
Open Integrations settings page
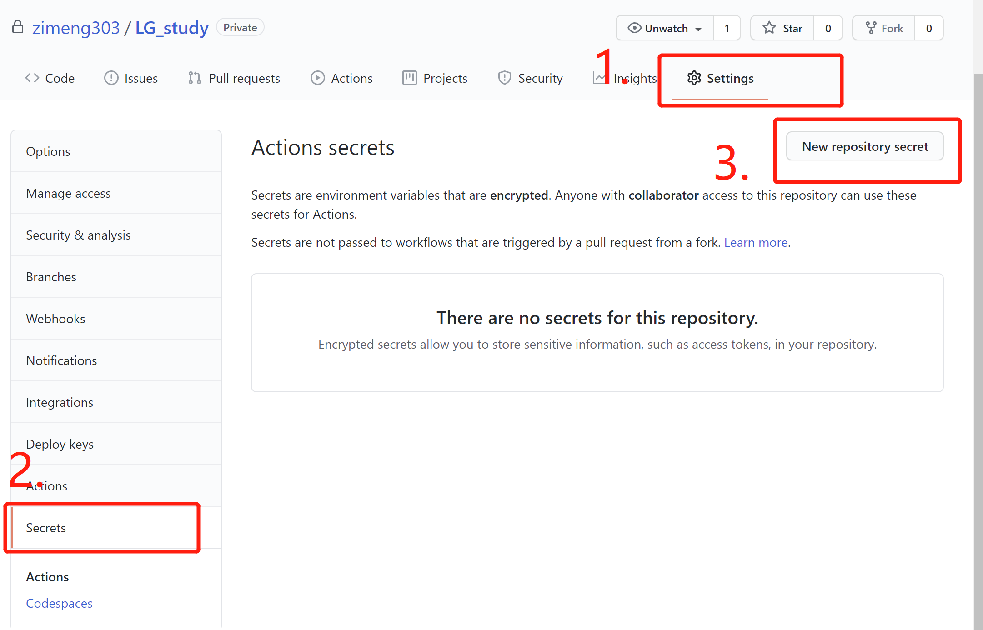pos(116,402)
